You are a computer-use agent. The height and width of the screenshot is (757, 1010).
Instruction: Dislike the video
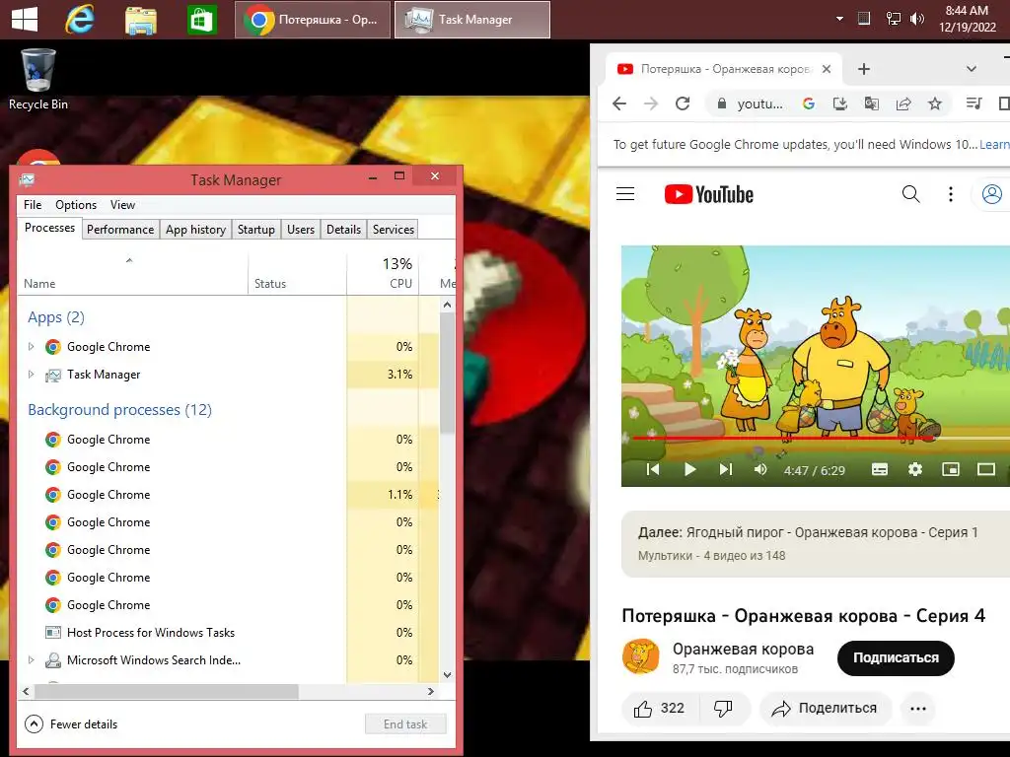pyautogui.click(x=723, y=709)
